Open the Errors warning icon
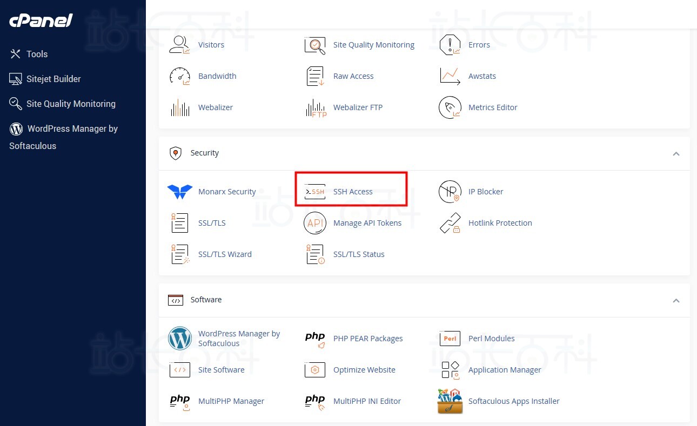 coord(450,45)
